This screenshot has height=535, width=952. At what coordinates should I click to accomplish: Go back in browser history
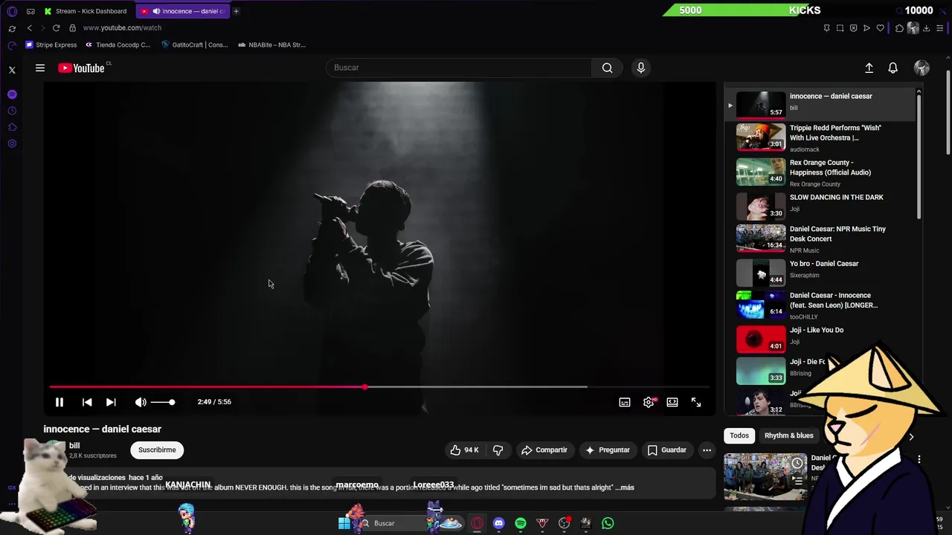point(30,27)
